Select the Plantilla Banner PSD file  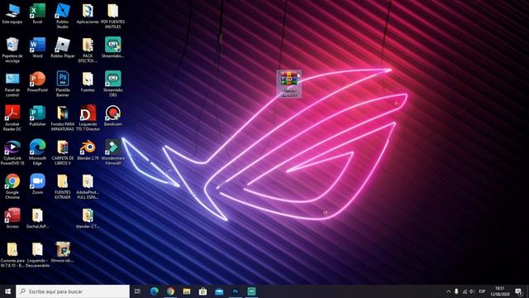[63, 84]
